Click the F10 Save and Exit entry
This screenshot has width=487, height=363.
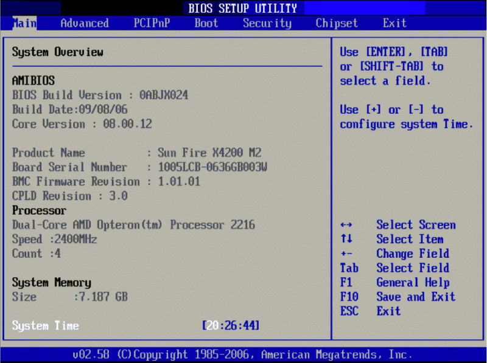pos(398,297)
